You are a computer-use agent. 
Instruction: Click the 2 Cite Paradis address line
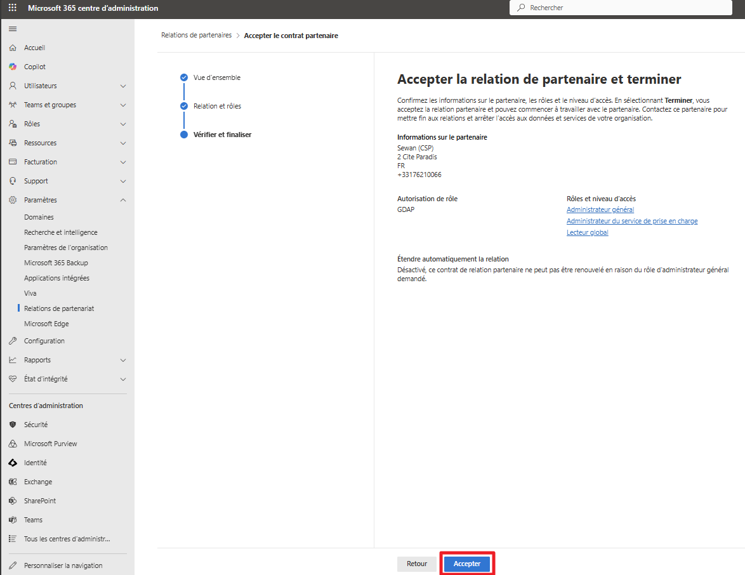[417, 157]
